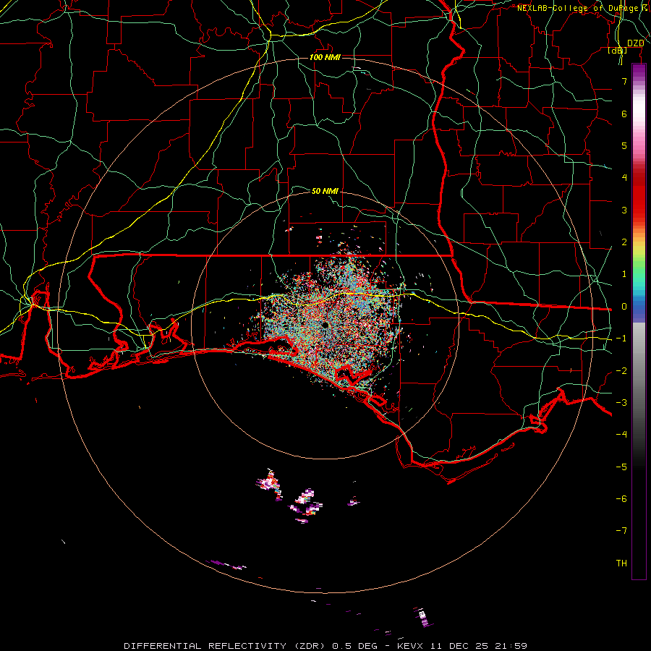The width and height of the screenshot is (651, 651).
Task: Click the -6 value on the color scale
Action: pyautogui.click(x=621, y=499)
